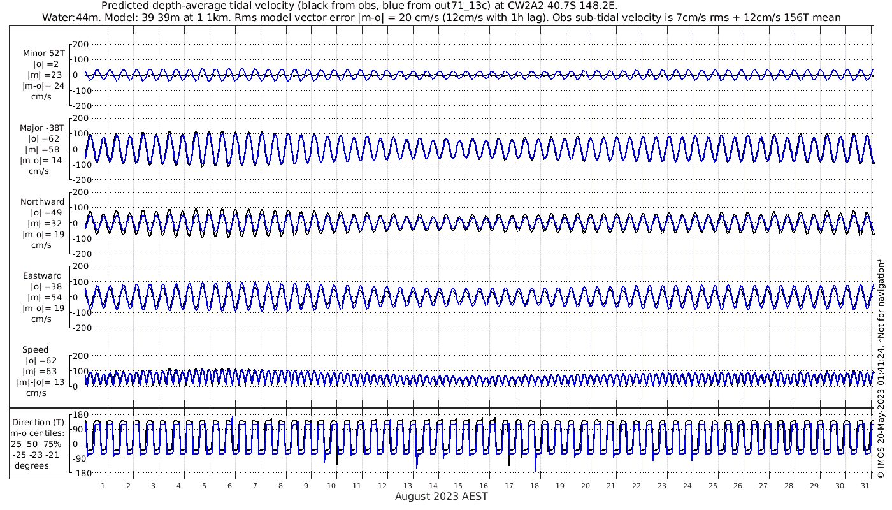Click day "31" on the date axis
The width and height of the screenshot is (892, 510).
865,486
